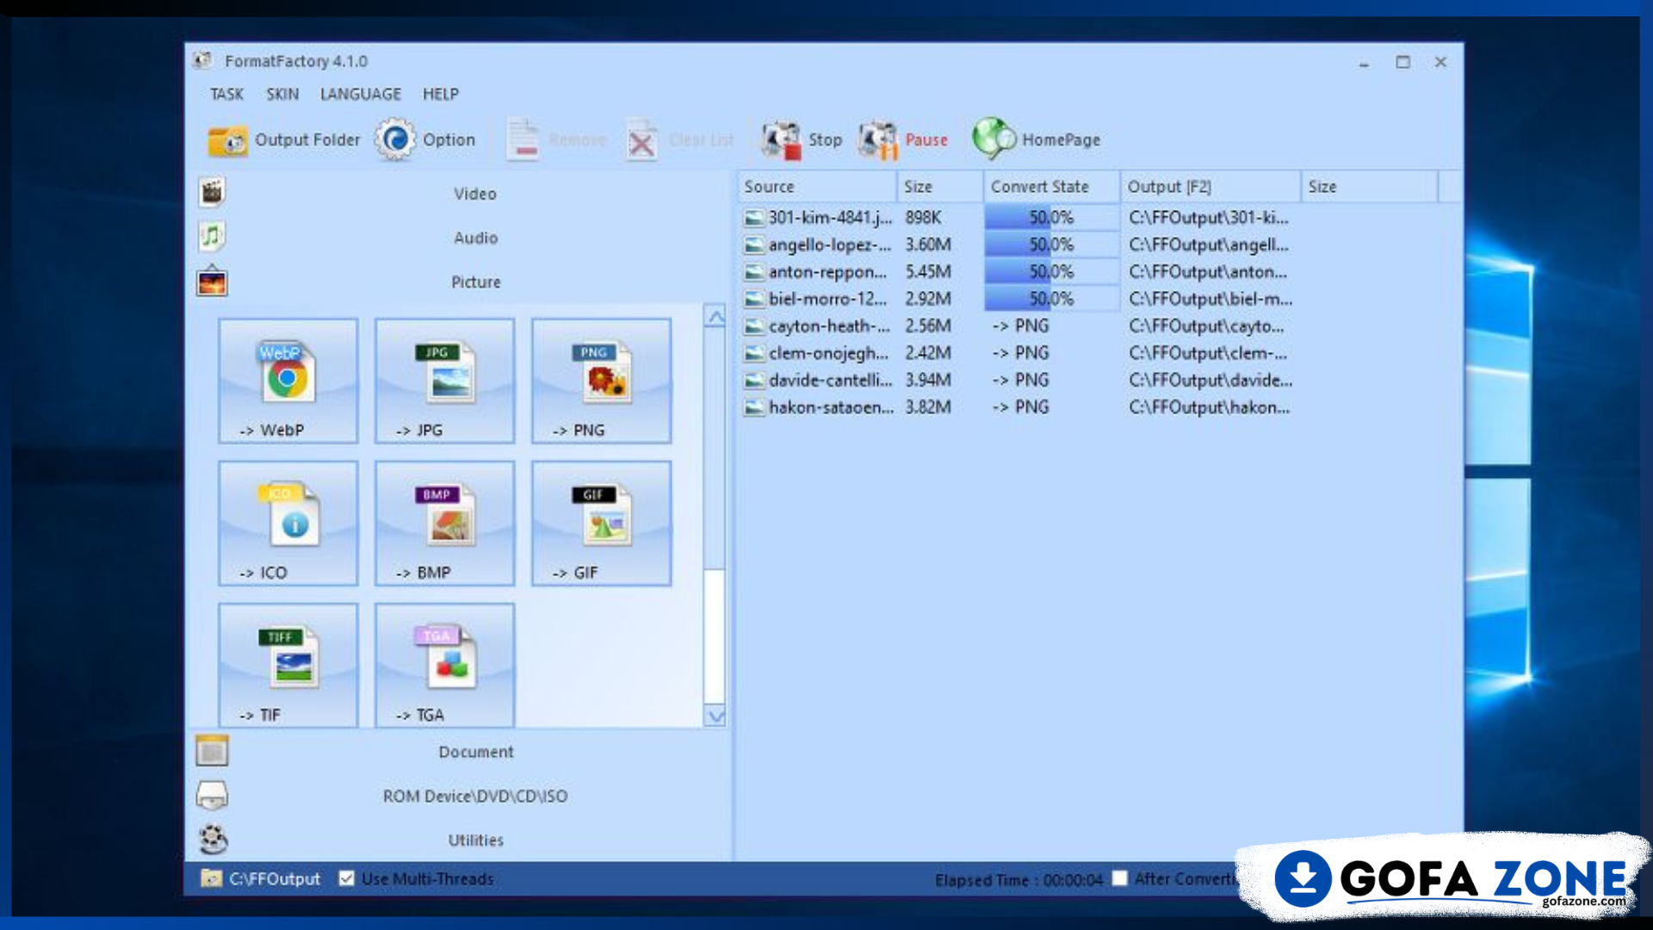Stop the conversion with Stop icon

tap(781, 139)
